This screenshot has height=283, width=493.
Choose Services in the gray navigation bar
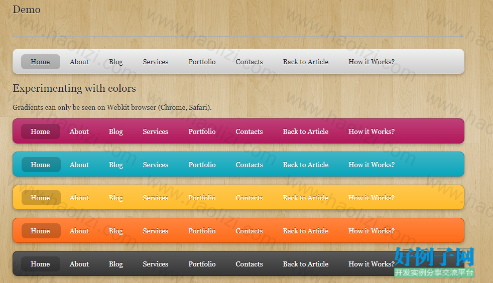155,62
